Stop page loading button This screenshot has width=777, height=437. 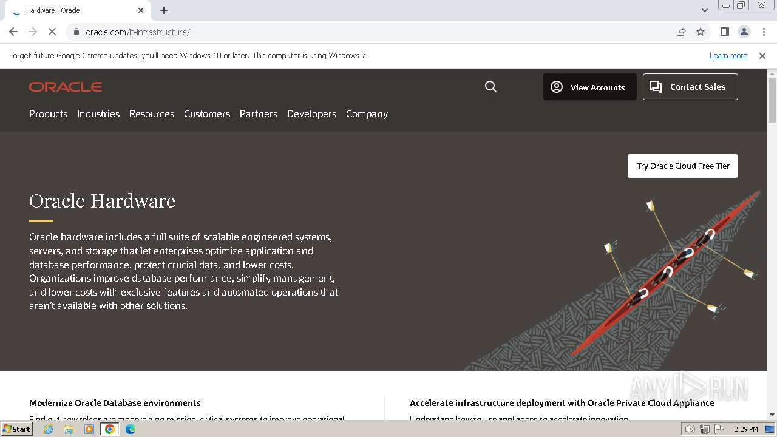(52, 32)
